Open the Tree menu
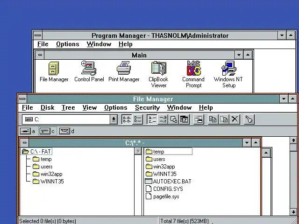The height and width of the screenshot is (224, 299). [x=68, y=108]
